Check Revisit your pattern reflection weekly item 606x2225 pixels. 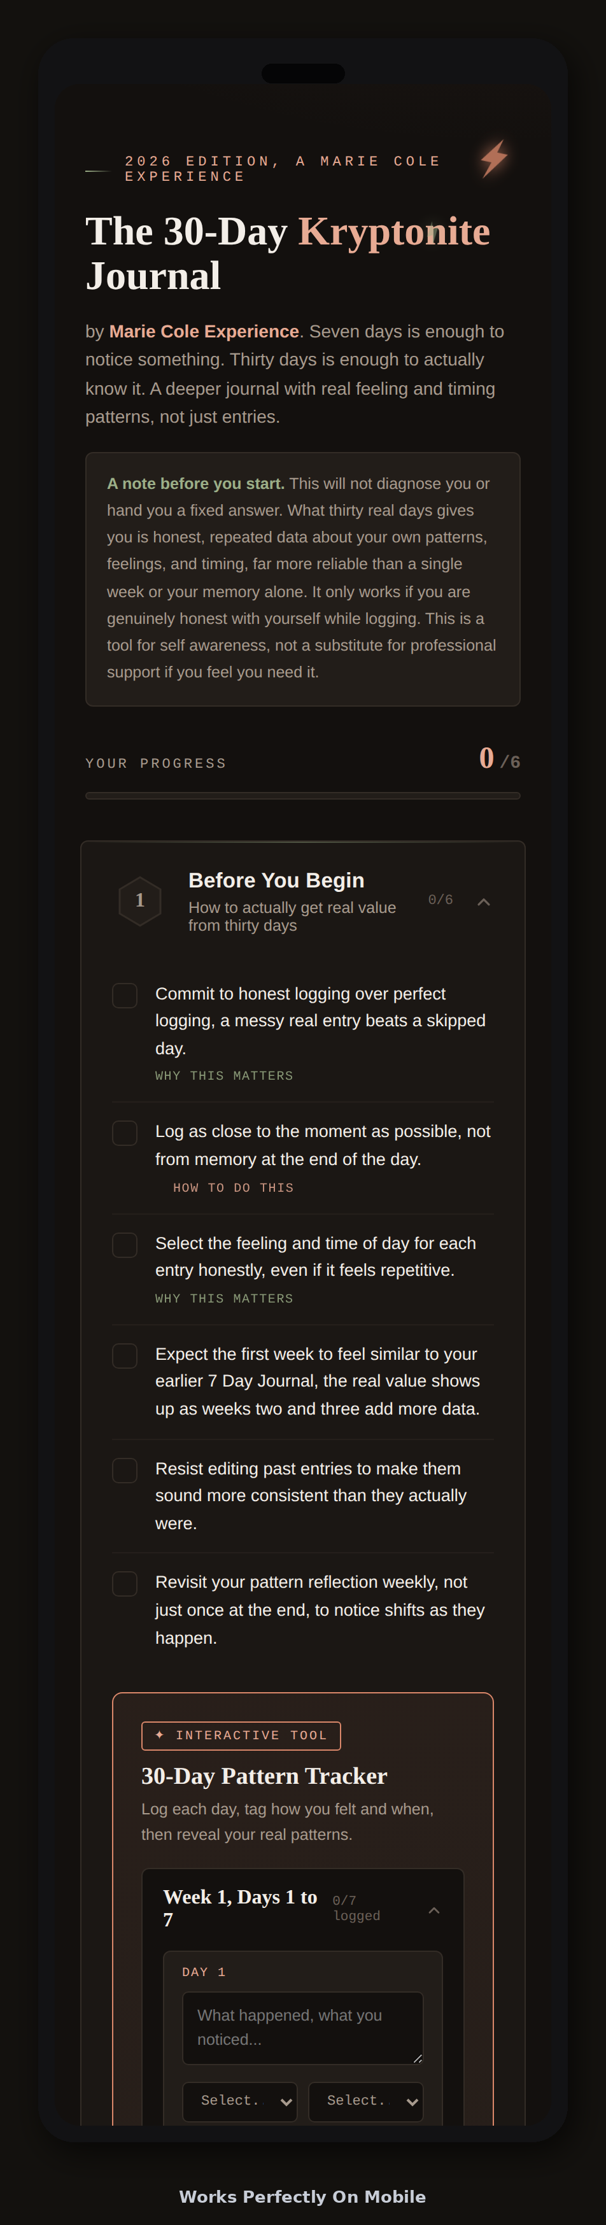[x=125, y=1583]
